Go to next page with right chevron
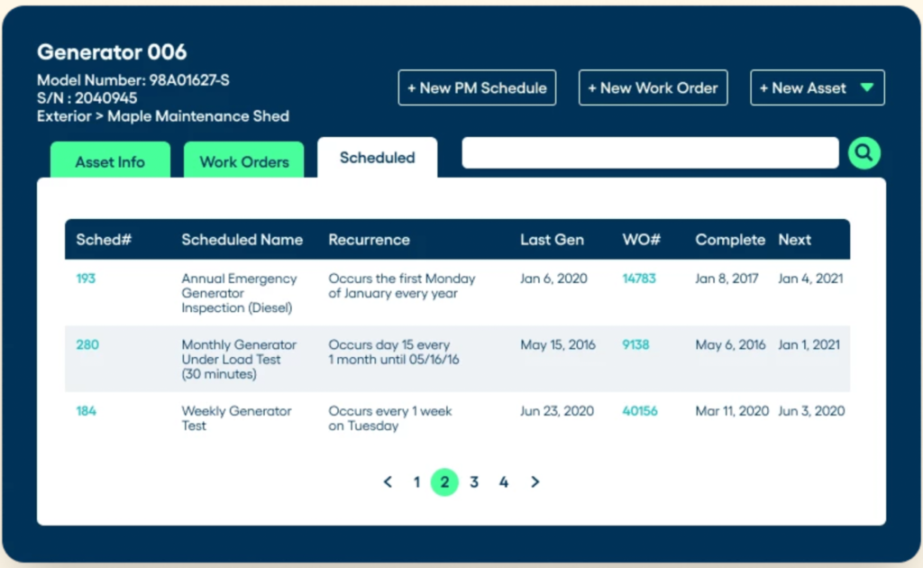 (x=535, y=482)
